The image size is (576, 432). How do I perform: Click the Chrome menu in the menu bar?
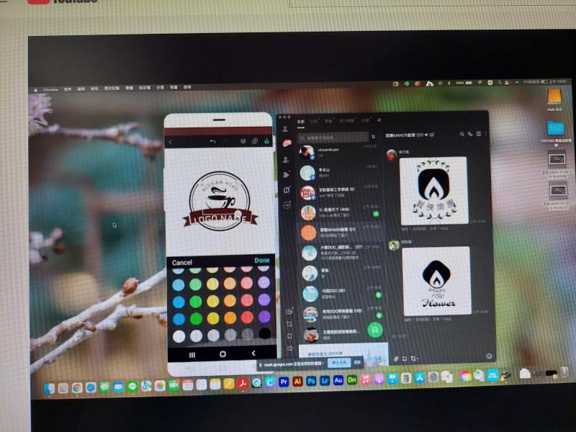pyautogui.click(x=51, y=88)
